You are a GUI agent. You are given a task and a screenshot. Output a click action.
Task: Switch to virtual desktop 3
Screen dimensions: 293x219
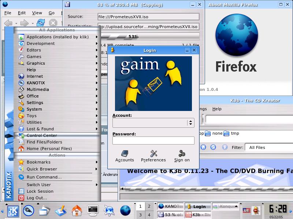tap(140, 215)
